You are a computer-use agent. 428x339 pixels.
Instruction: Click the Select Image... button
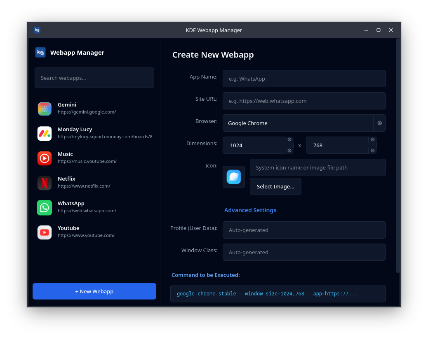(275, 186)
